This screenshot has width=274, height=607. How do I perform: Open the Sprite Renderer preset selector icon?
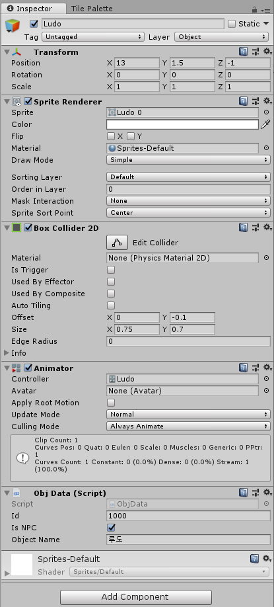[x=255, y=101]
